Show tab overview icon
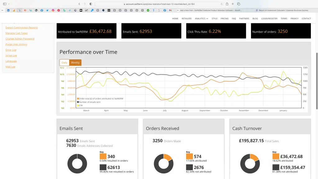 point(239,4)
